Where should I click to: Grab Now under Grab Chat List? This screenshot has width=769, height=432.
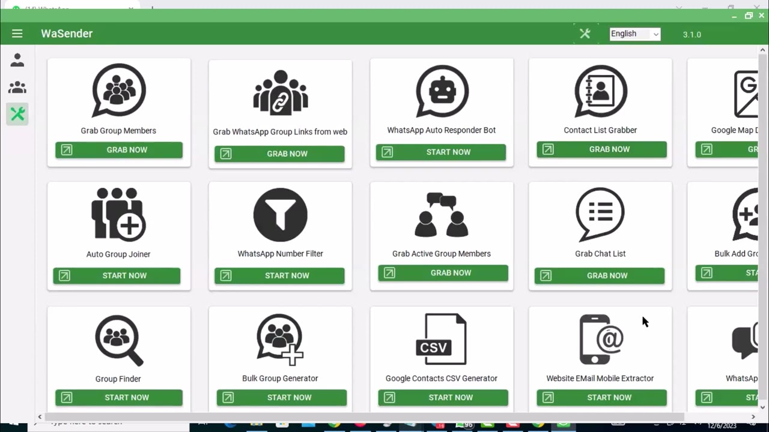(x=600, y=275)
